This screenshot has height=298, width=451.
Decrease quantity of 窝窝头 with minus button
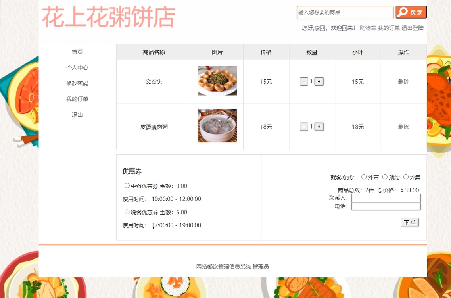click(304, 82)
